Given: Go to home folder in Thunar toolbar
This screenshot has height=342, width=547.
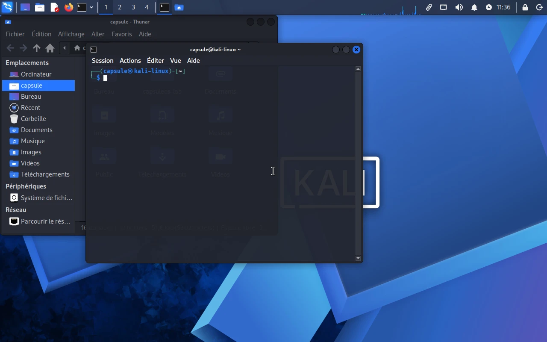Looking at the screenshot, I should coord(50,48).
